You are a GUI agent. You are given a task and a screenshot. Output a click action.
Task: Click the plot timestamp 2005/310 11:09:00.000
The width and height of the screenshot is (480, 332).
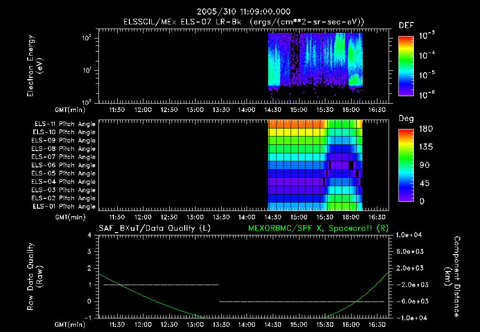244,12
